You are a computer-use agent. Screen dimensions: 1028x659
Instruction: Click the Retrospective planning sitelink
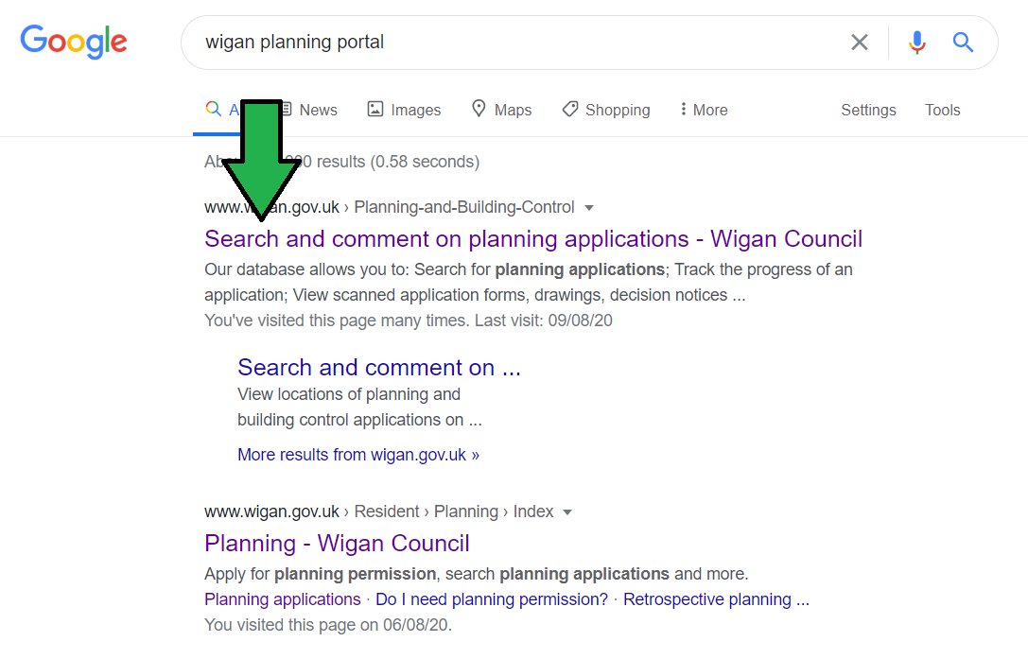715,599
